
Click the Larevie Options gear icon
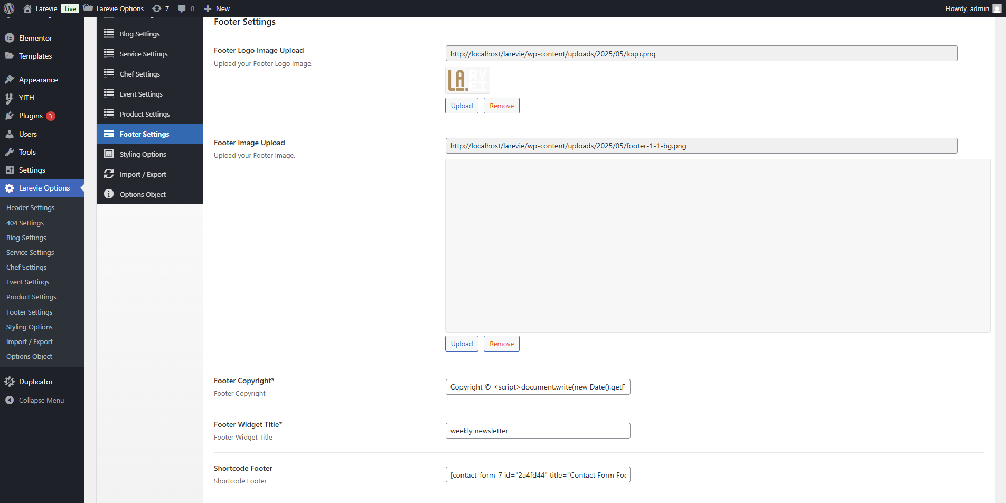pyautogui.click(x=10, y=188)
